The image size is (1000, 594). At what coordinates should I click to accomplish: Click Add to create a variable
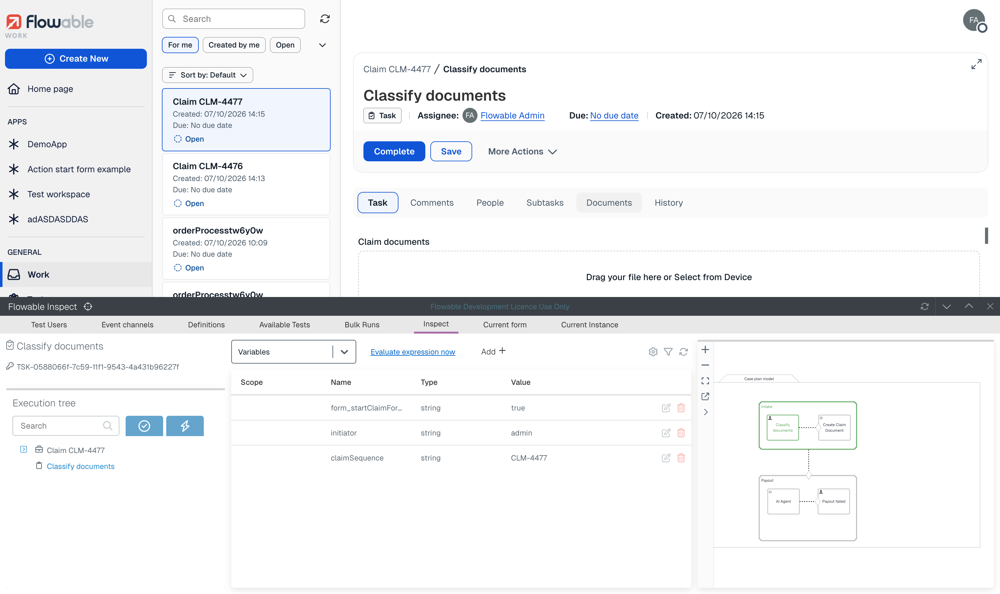click(x=493, y=351)
